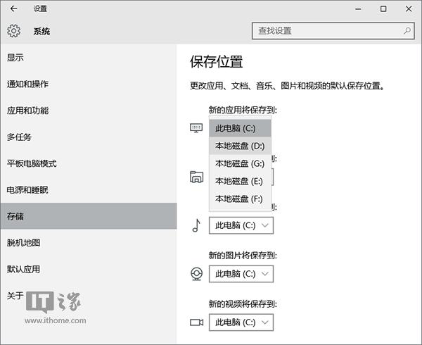
Task: Click the 查找设置 search field
Action: (327, 31)
